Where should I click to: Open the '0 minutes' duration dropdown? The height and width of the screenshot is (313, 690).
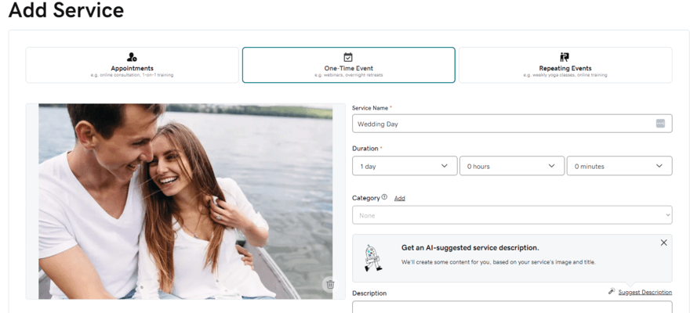pyautogui.click(x=619, y=166)
